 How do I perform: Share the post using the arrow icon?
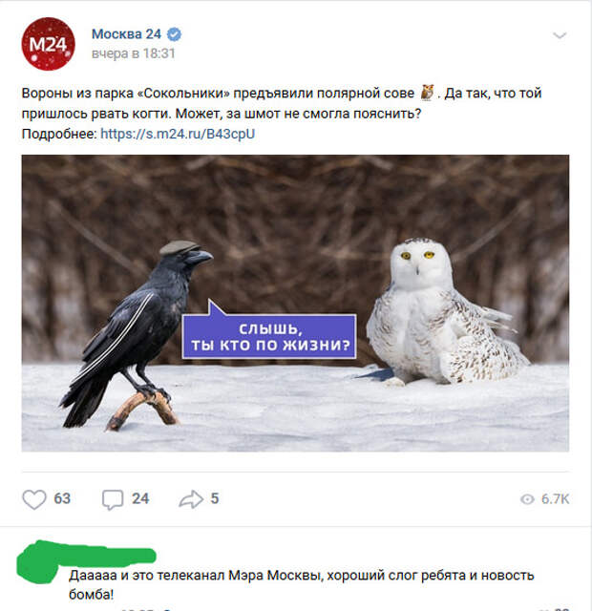191,499
